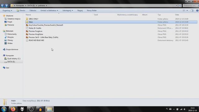Viewport: 199px width, 112px height.
Task: Open the view options dropdown arrow
Action: [187, 11]
